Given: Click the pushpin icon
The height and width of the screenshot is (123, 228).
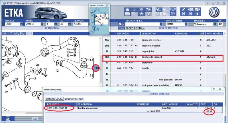Looking at the screenshot, I should [x=183, y=10].
